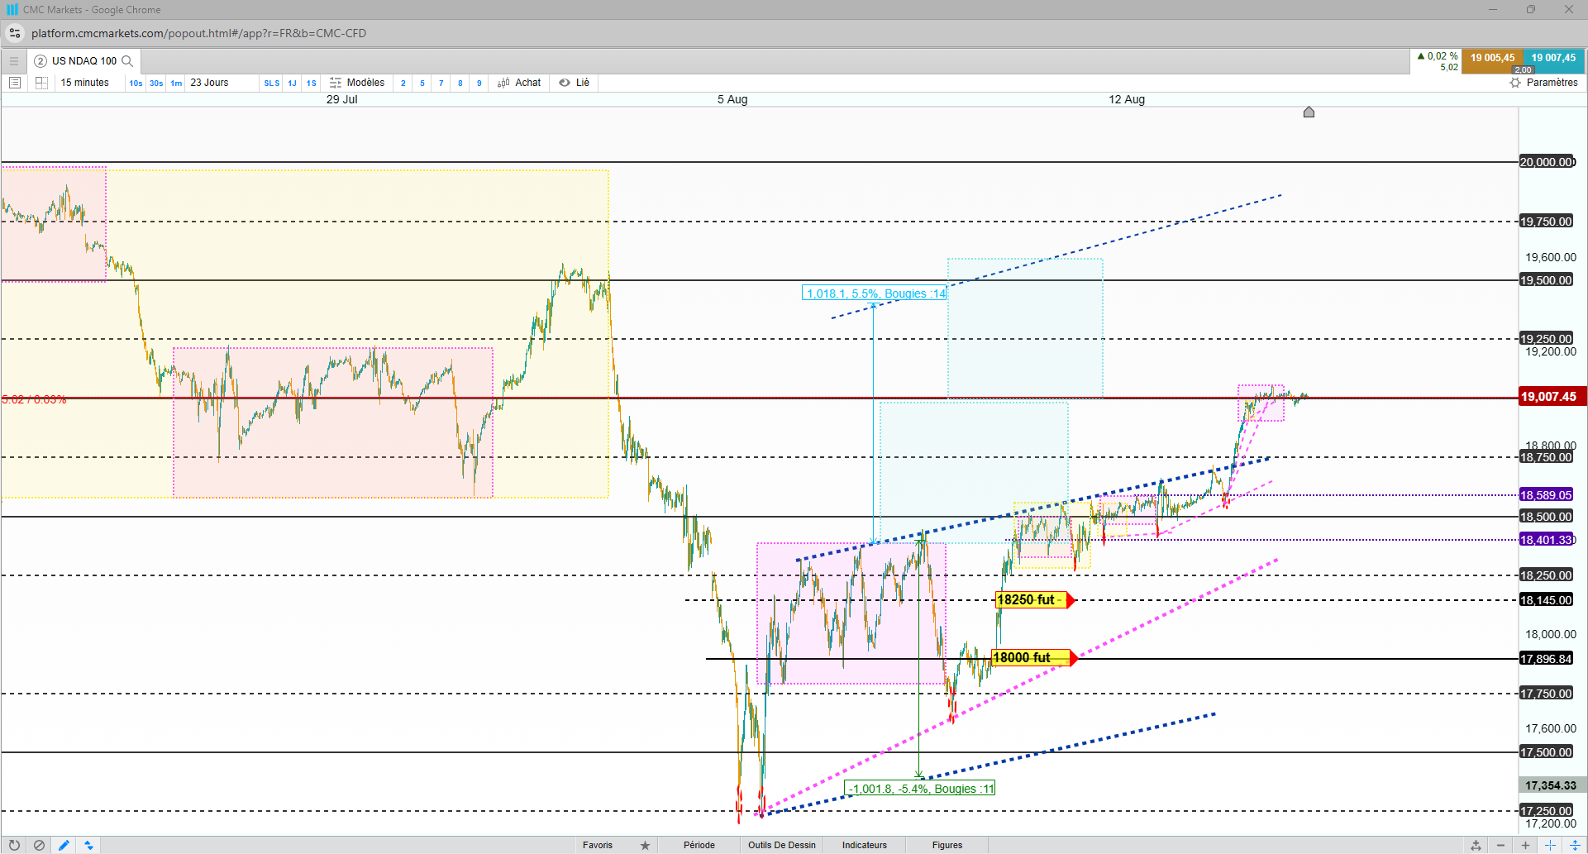Activate the blue pencil drawing tool
The image size is (1588, 854).
tap(64, 845)
